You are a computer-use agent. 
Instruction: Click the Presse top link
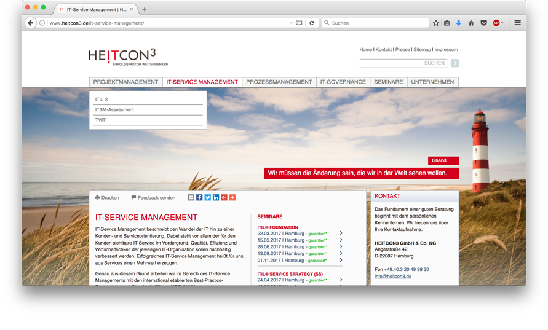coord(403,50)
